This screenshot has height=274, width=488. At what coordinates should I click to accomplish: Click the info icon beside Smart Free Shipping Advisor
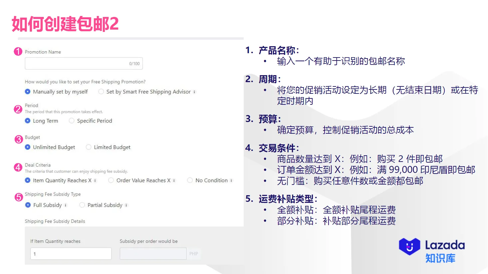pyautogui.click(x=195, y=92)
